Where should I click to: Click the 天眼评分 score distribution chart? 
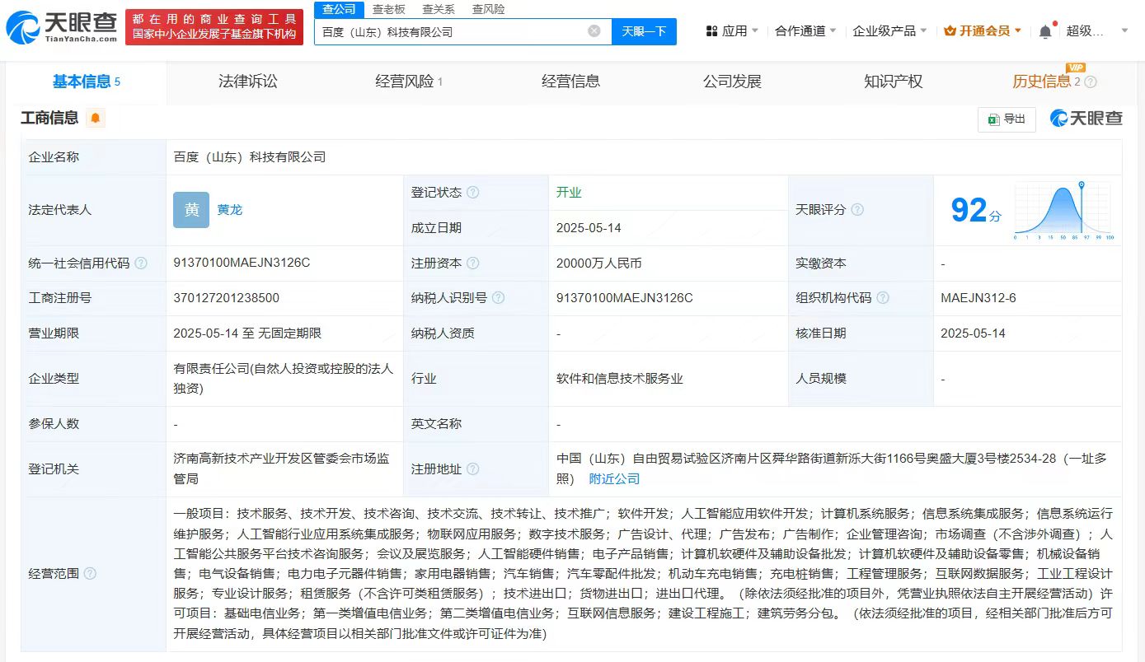pyautogui.click(x=1064, y=211)
